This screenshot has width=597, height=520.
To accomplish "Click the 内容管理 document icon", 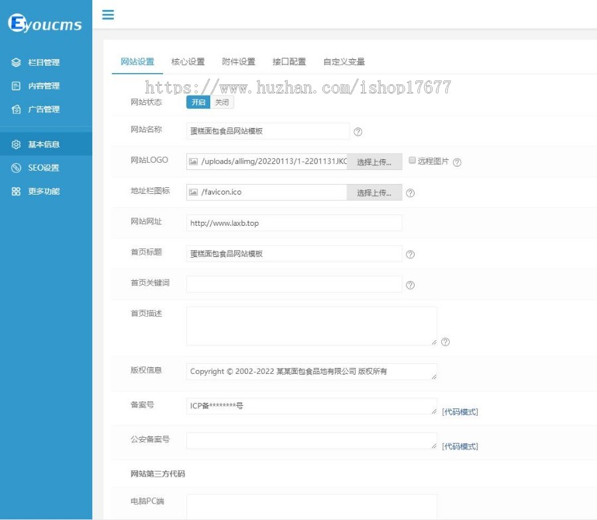I will pos(16,86).
